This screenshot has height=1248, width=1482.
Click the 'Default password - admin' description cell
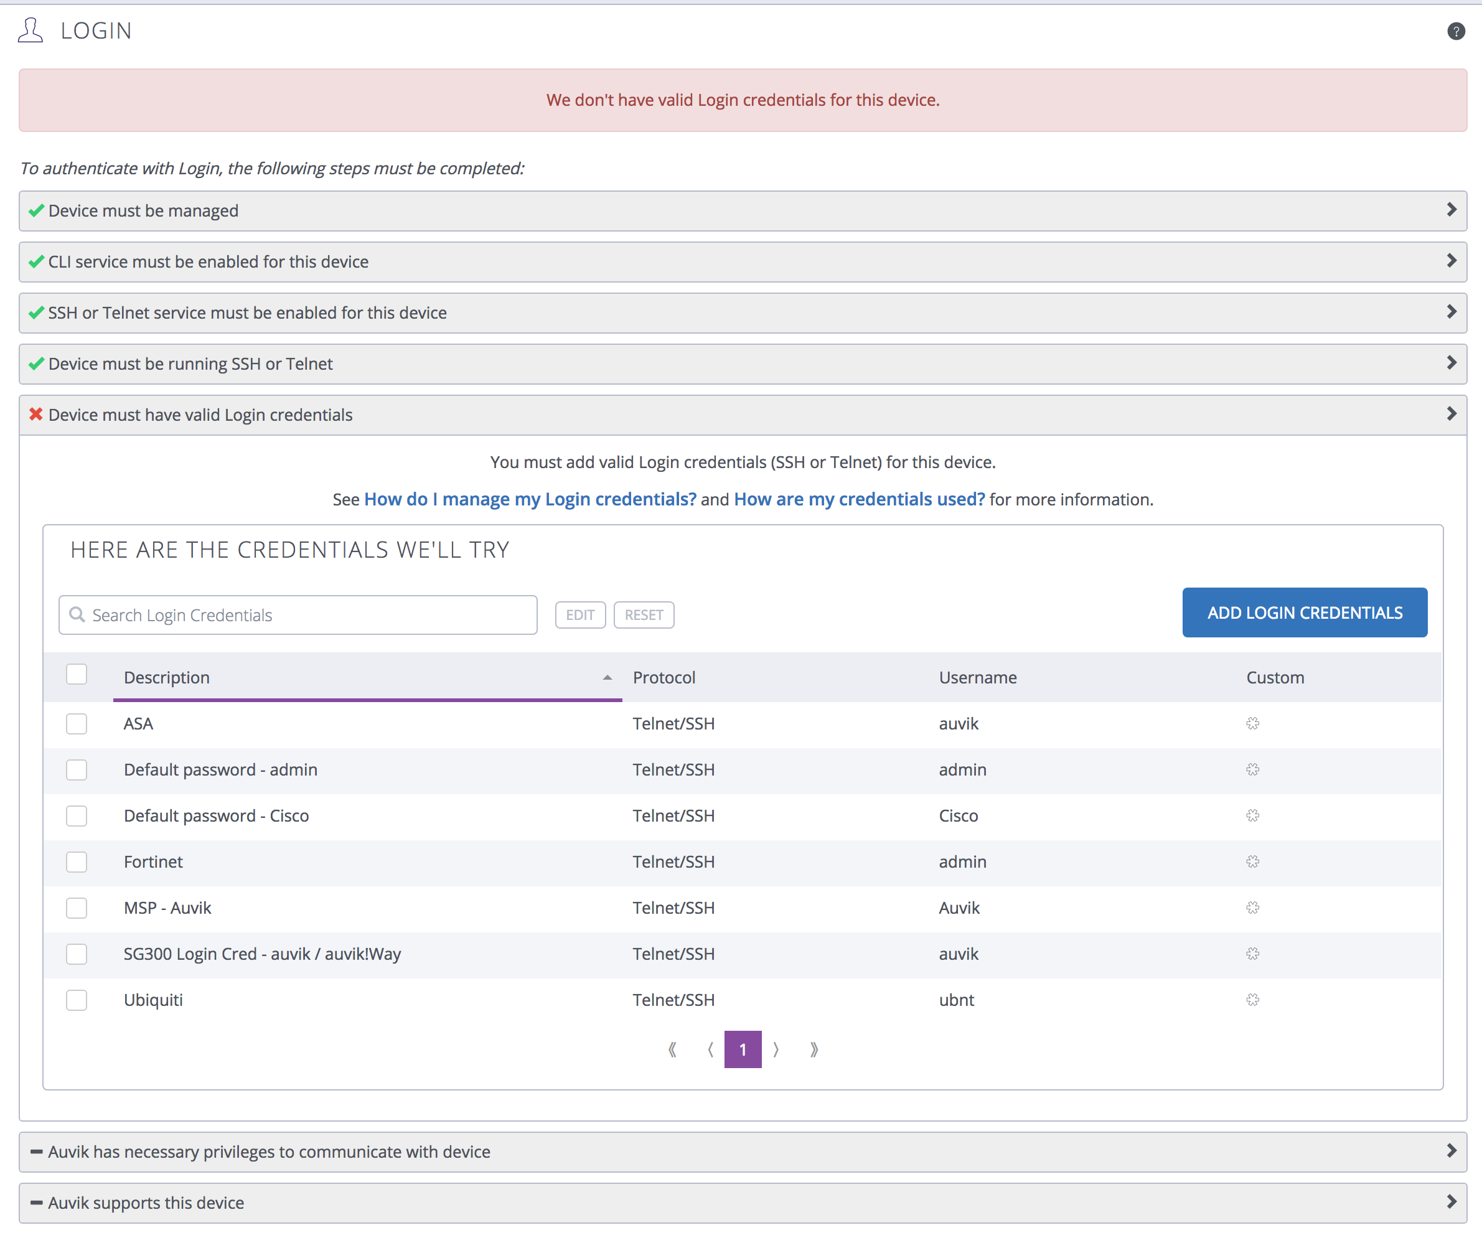click(220, 769)
